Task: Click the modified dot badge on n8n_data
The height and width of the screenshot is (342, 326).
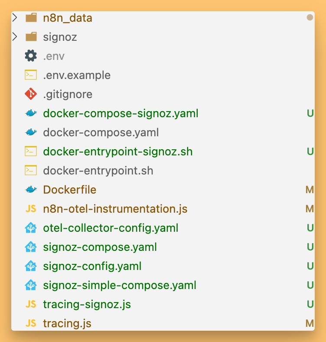Action: 310,18
